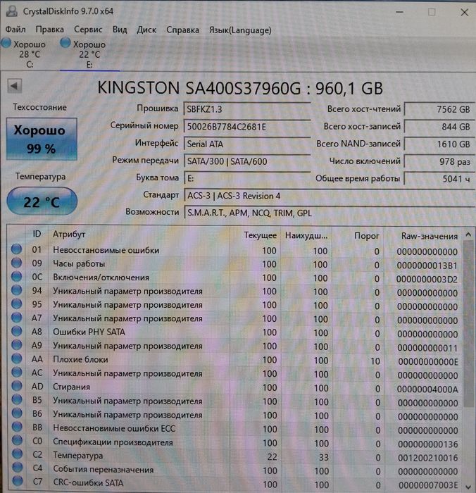The image size is (476, 493).
Task: Click the Буква тома field E:
Action: coord(247,179)
